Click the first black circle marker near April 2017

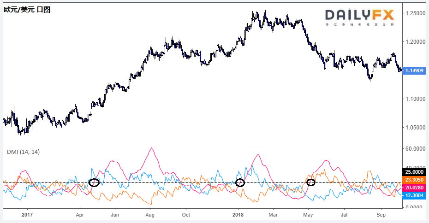[94, 182]
